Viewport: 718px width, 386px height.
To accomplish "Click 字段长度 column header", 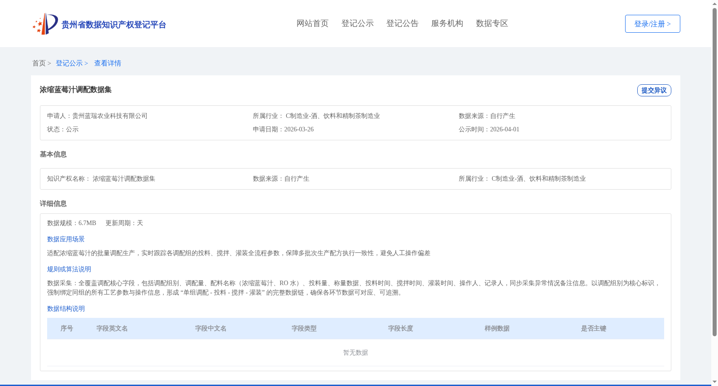I will pyautogui.click(x=401, y=329).
